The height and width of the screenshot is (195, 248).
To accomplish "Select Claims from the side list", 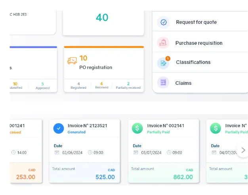I will tap(183, 83).
